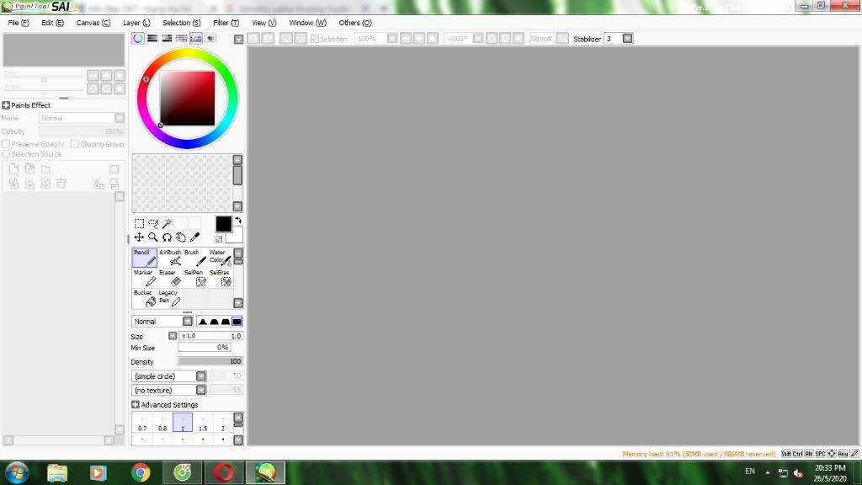Screen dimensions: 862x485
Task: Select the AirBrush tool
Action: tap(170, 258)
